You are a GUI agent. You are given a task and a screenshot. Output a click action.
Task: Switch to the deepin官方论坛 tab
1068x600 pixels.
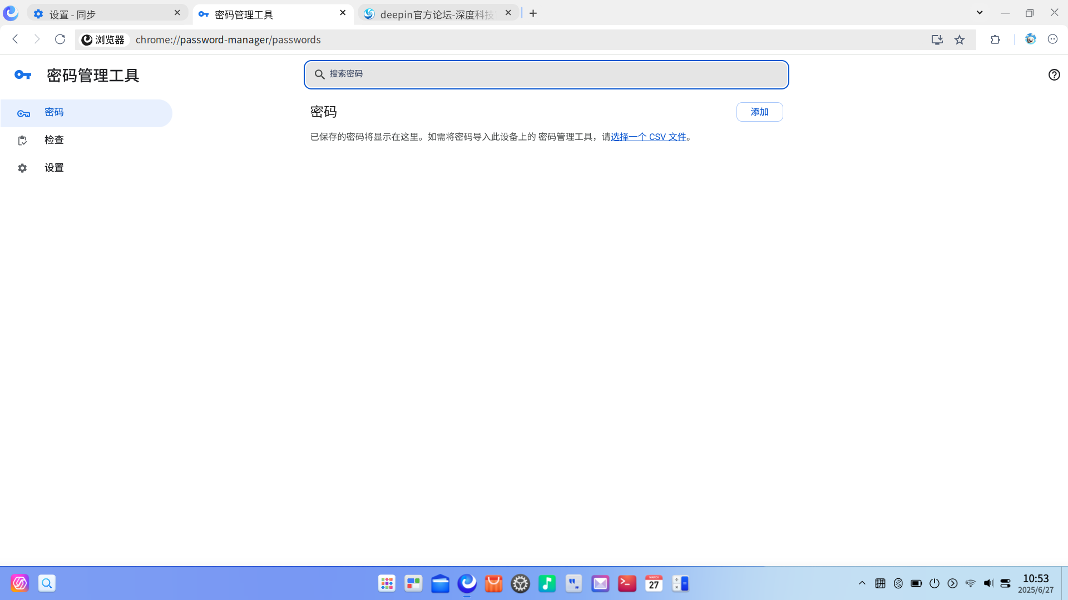pyautogui.click(x=438, y=14)
